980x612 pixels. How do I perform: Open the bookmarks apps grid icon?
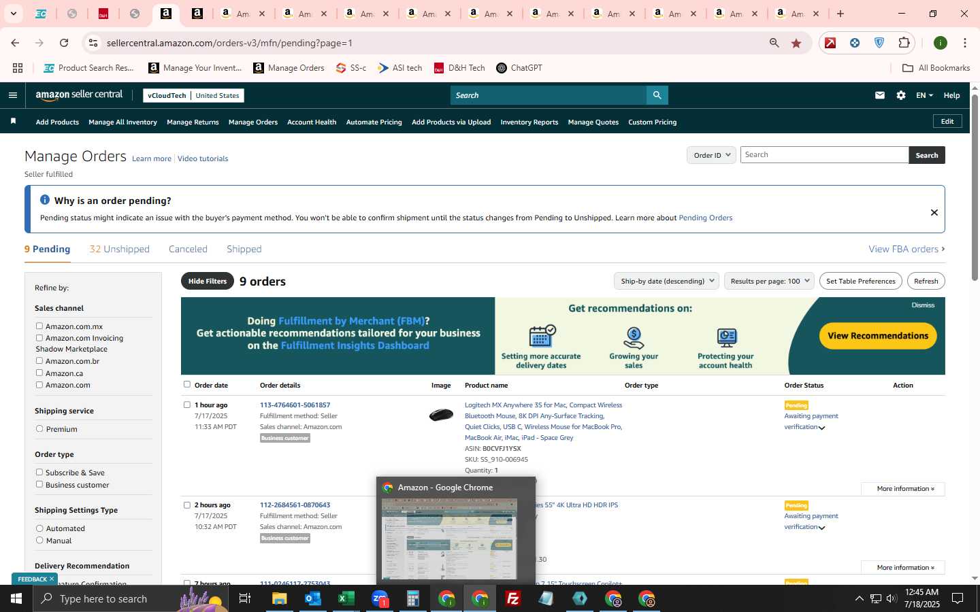[x=18, y=68]
